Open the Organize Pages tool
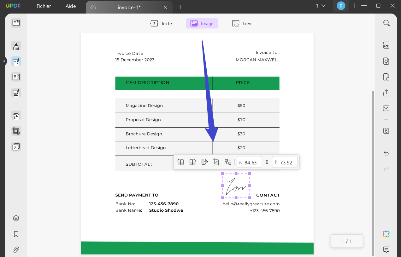This screenshot has width=401, height=257. coord(16,116)
